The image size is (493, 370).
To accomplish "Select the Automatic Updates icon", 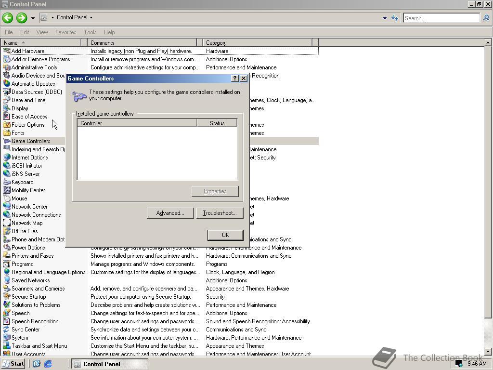I will click(6, 83).
